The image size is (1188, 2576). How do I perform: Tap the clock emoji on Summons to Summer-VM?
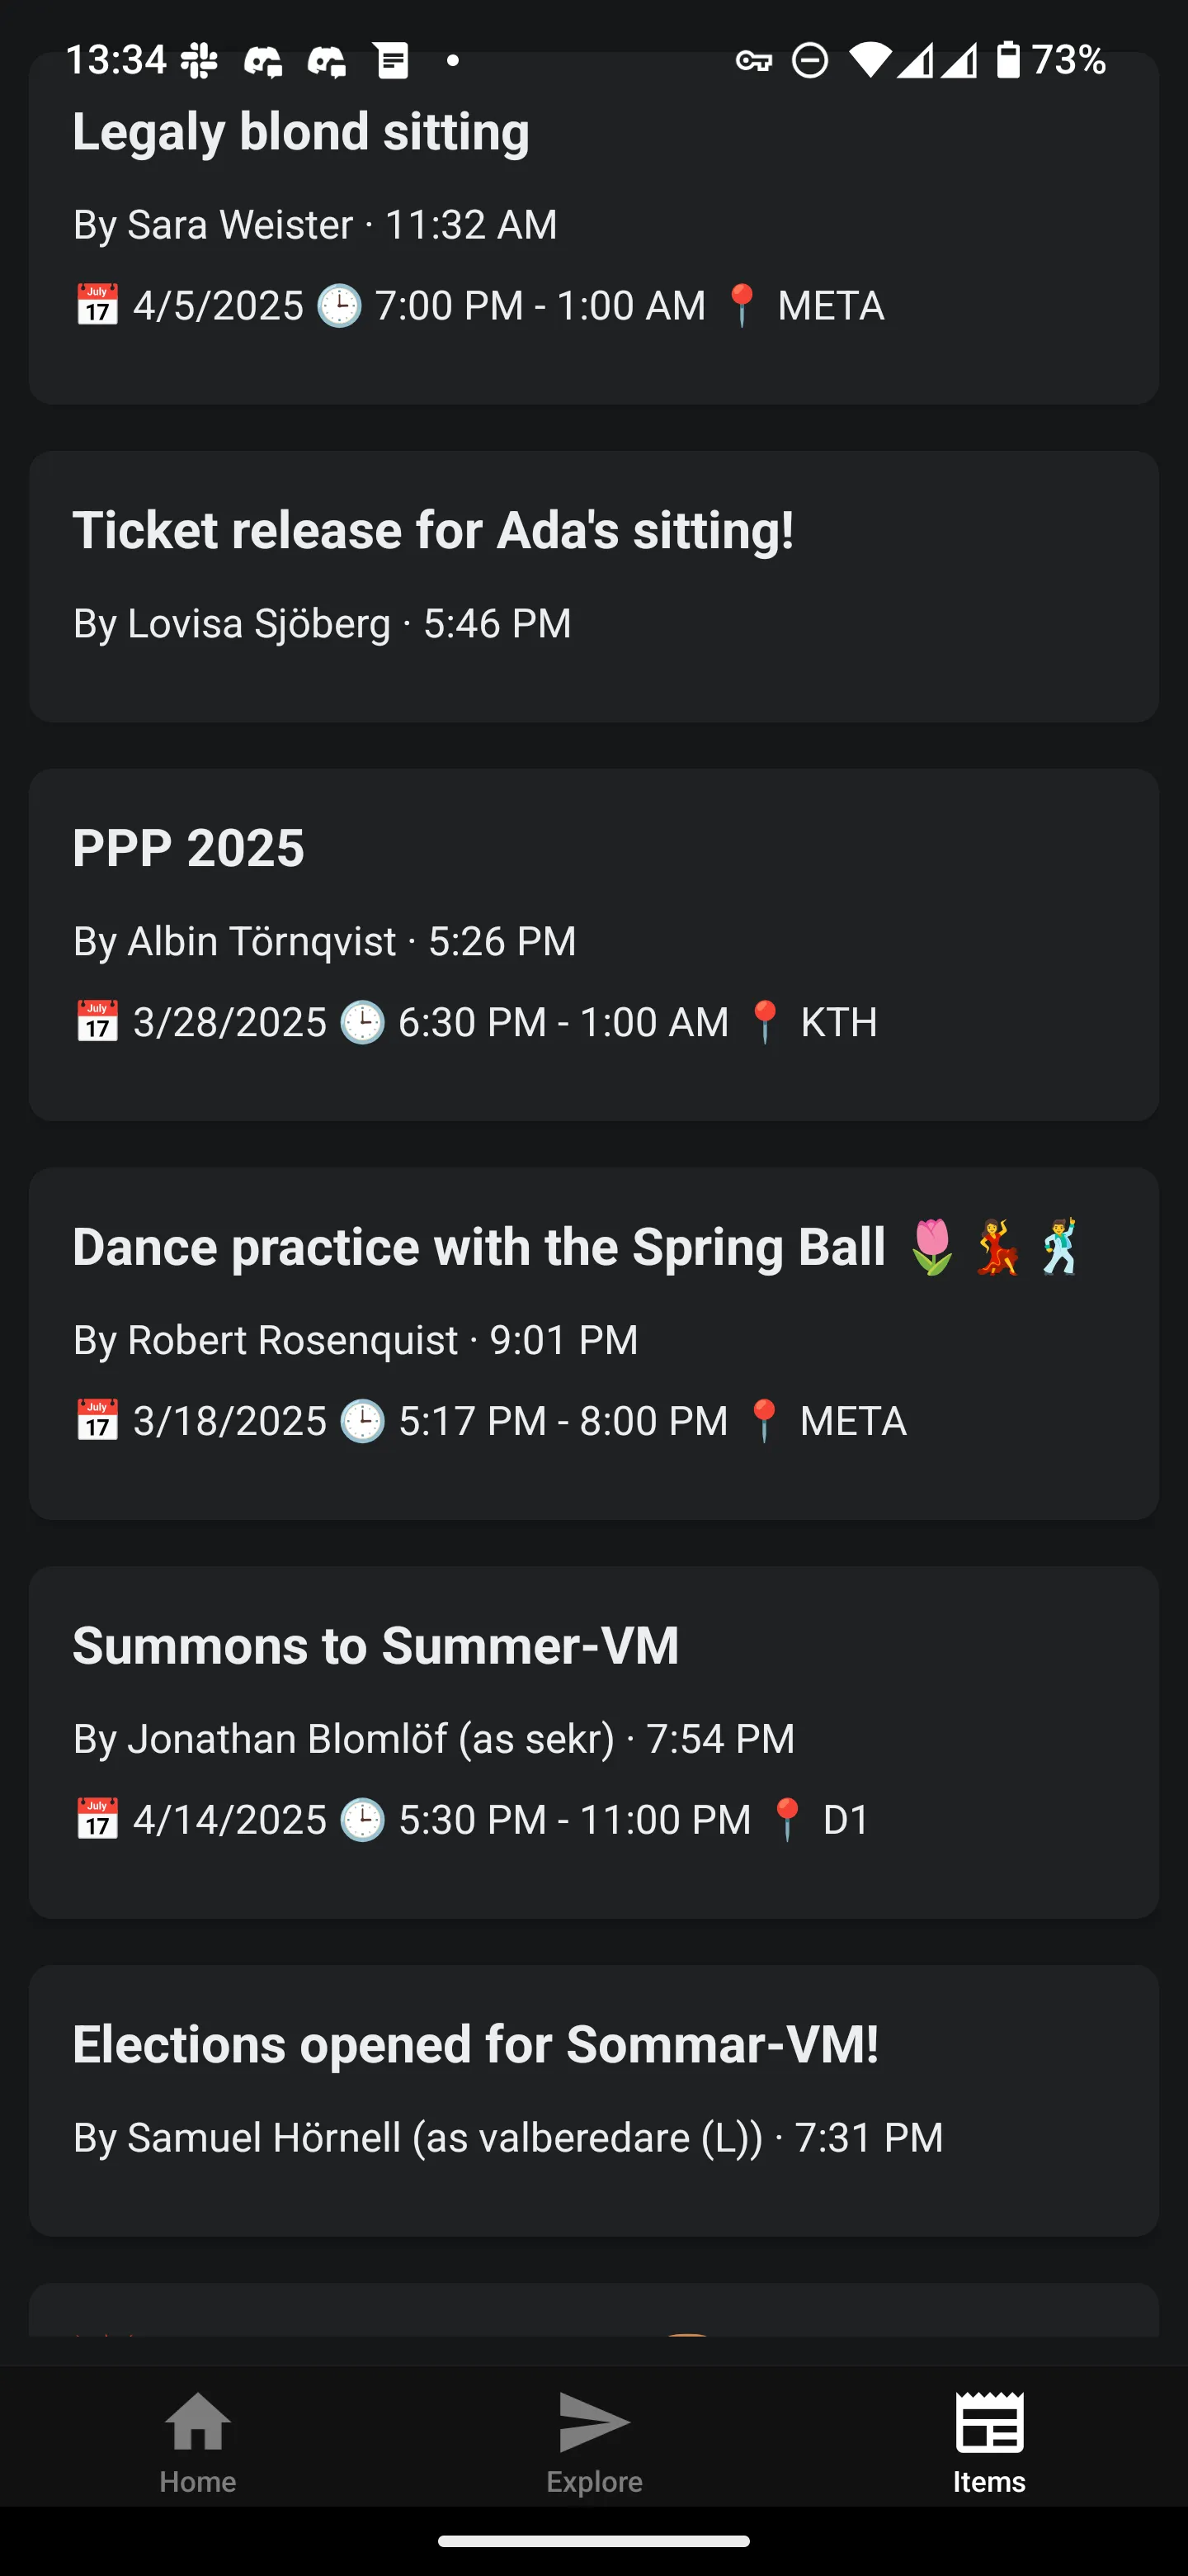pos(361,1819)
